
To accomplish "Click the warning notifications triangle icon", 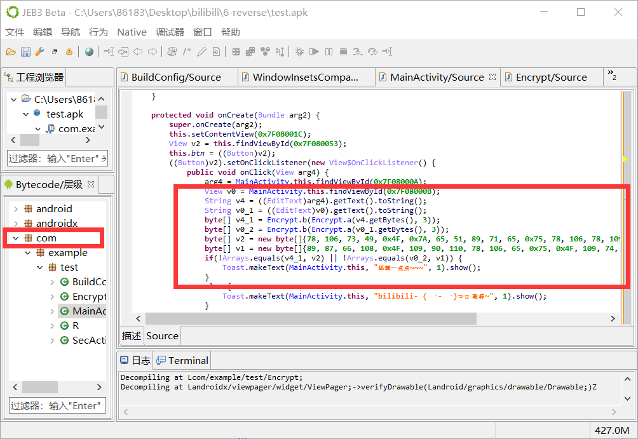I will coord(69,51).
